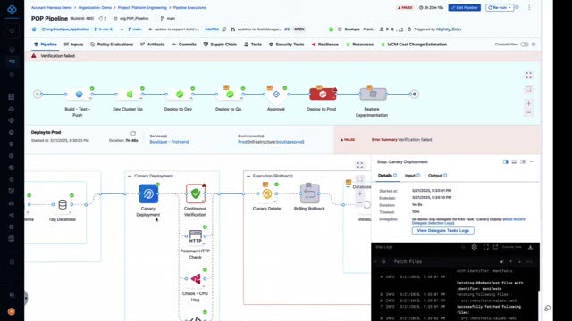Click the fullscreen icon in the stage graph
The image size is (572, 321).
[528, 75]
